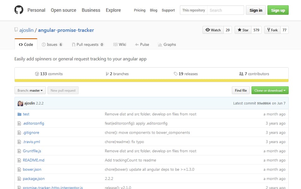This screenshot has height=189, width=301.
Task: Star the angular-promise-tracker repository
Action: click(243, 30)
